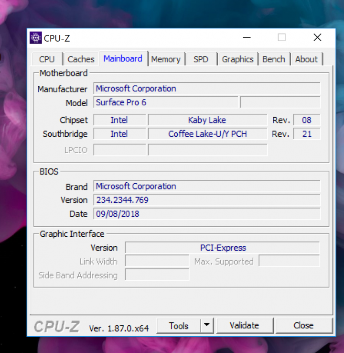Click the Close button at bottom

coord(303,326)
